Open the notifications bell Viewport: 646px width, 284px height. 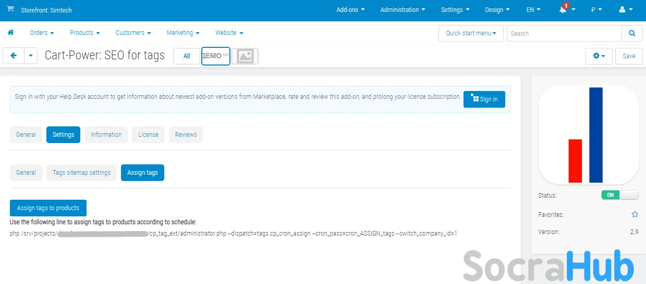(x=563, y=10)
